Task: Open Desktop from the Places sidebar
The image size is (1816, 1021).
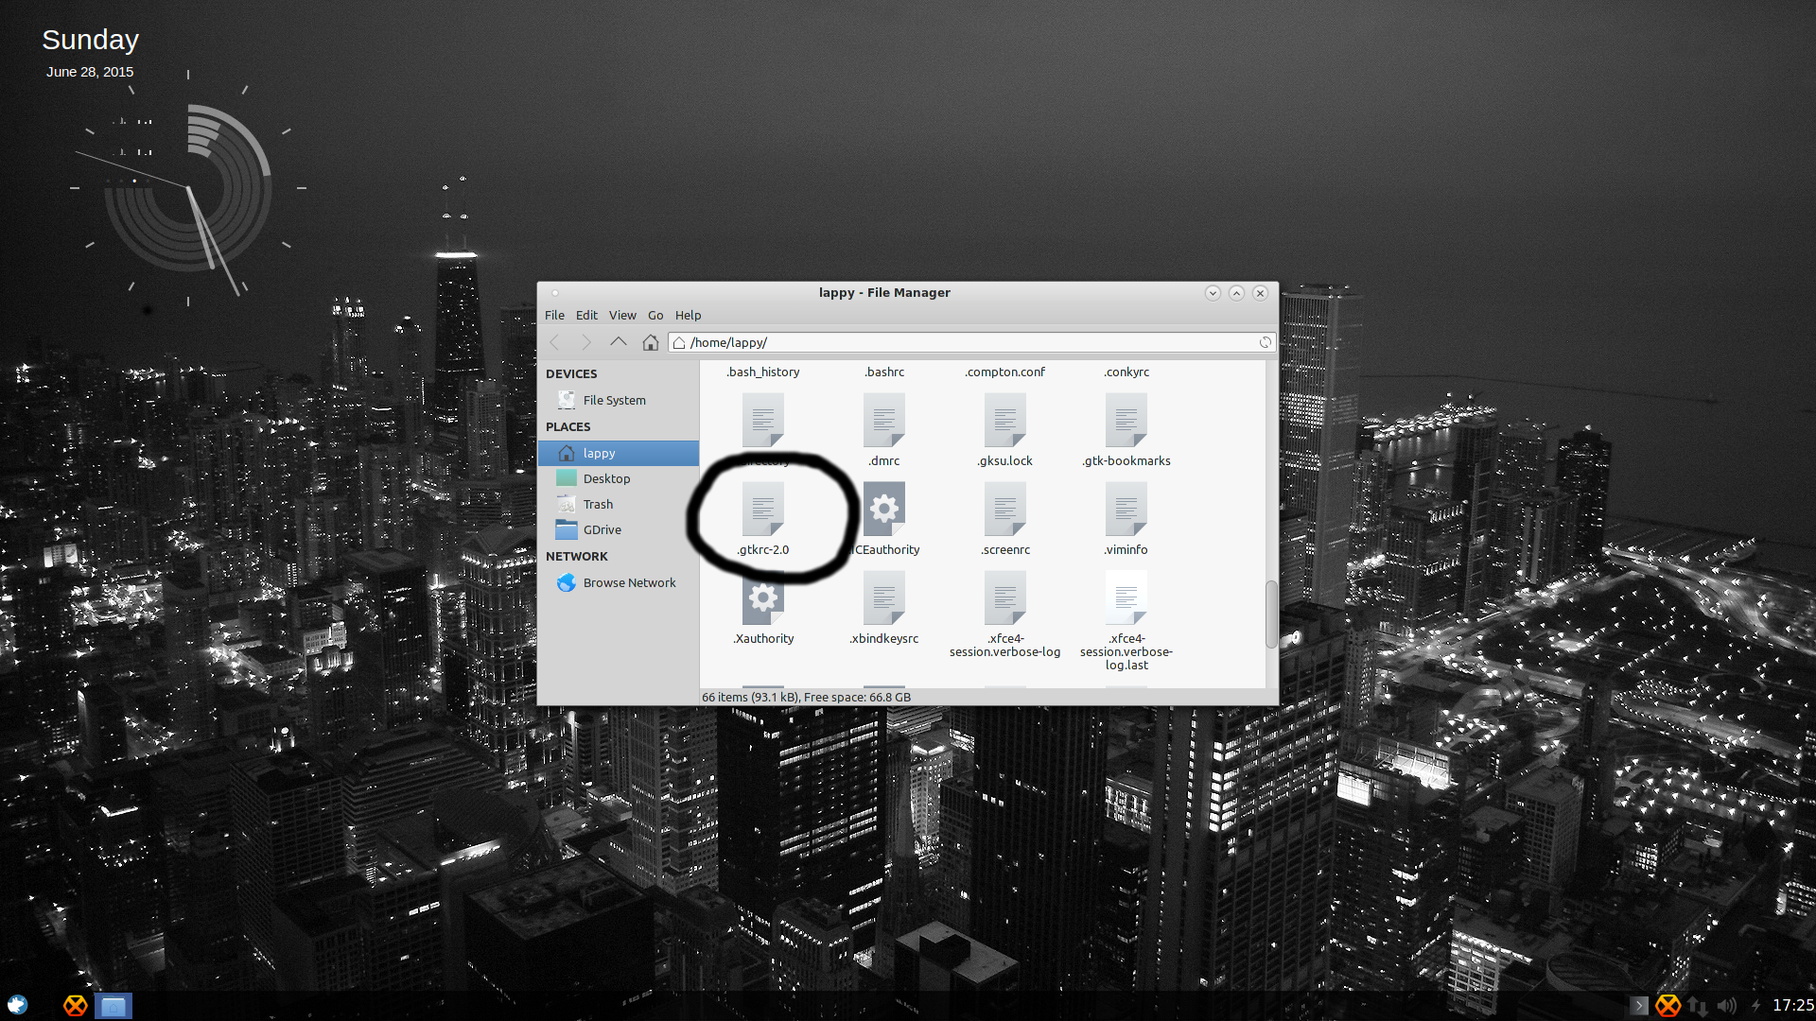Action: (619, 478)
